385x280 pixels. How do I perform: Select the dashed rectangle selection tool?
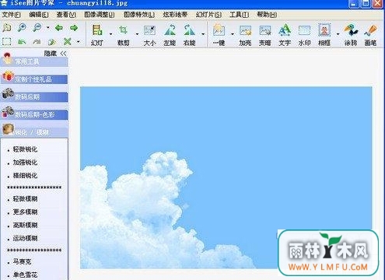tap(6, 41)
